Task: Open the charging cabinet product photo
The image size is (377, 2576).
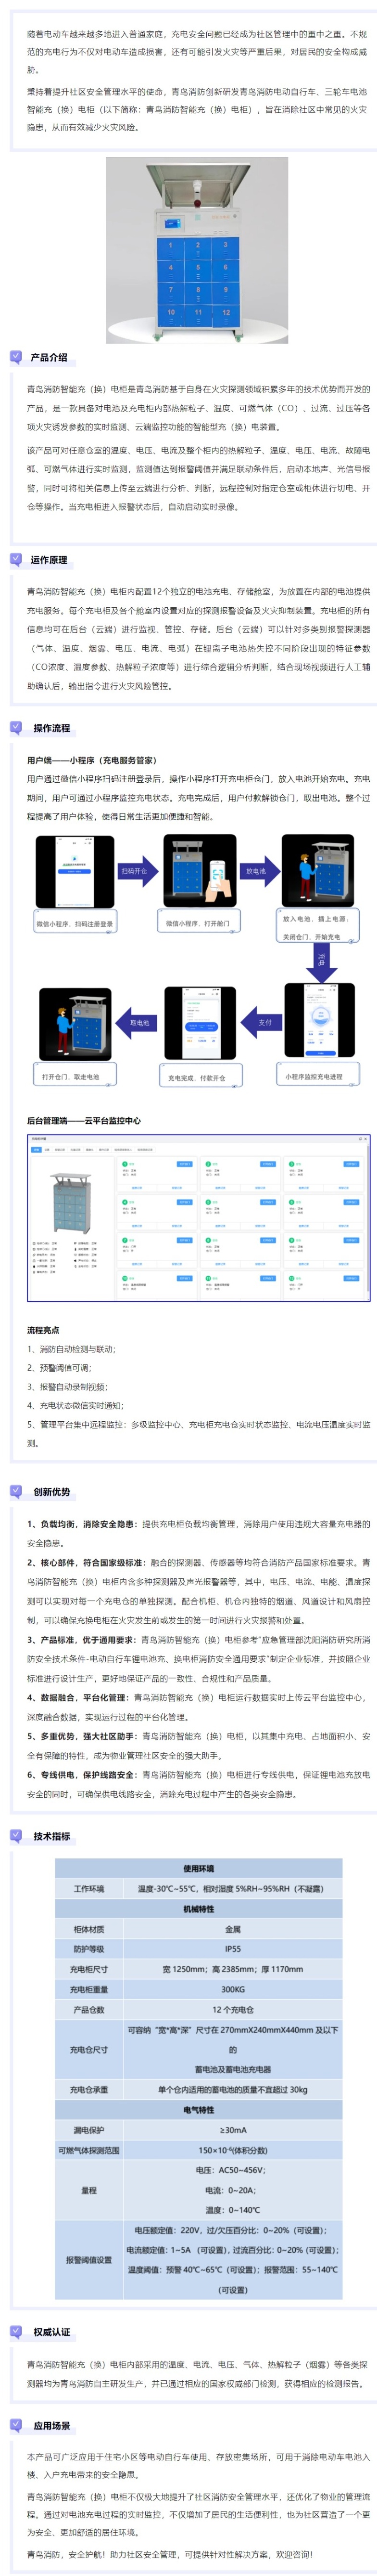Action: [x=197, y=250]
